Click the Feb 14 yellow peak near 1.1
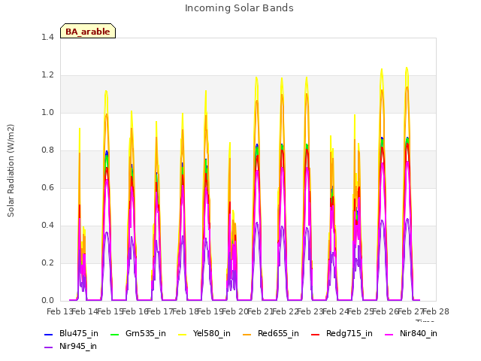Screen dimensions: 481x361 pos(106,92)
